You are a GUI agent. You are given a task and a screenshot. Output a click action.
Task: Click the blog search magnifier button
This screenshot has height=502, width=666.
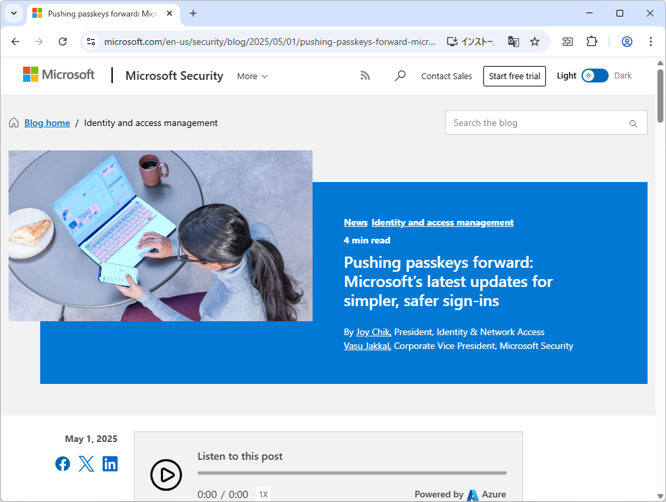(x=633, y=123)
